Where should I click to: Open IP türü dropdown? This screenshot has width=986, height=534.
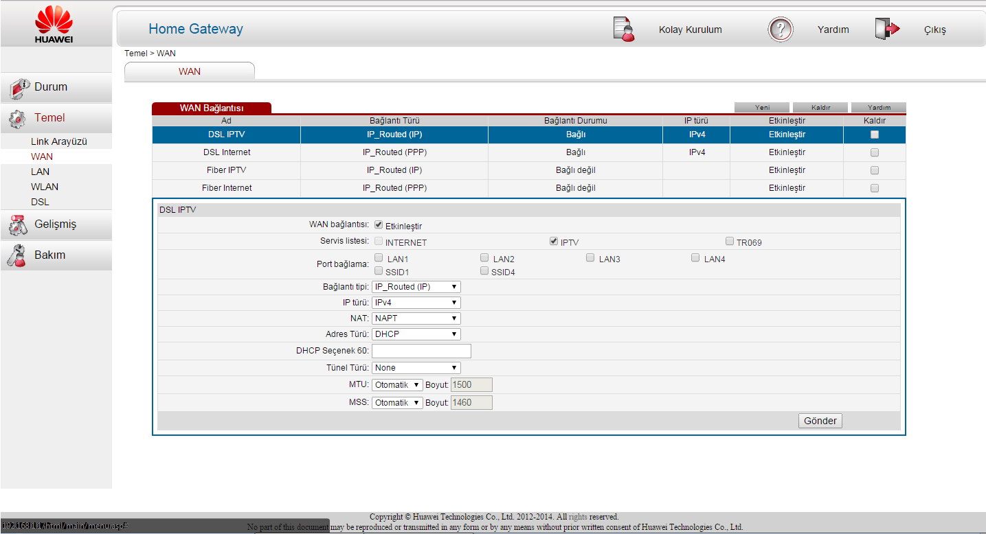click(x=416, y=303)
